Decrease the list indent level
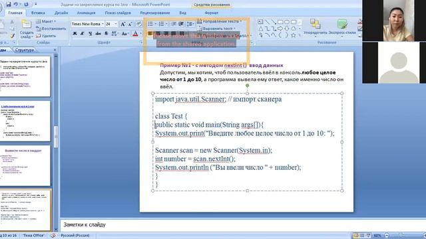The width and height of the screenshot is (426, 239). [x=174, y=24]
